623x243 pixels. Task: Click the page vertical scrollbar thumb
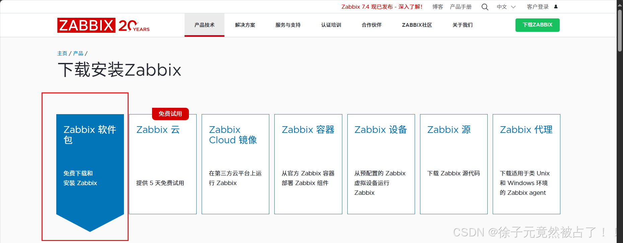[620, 30]
